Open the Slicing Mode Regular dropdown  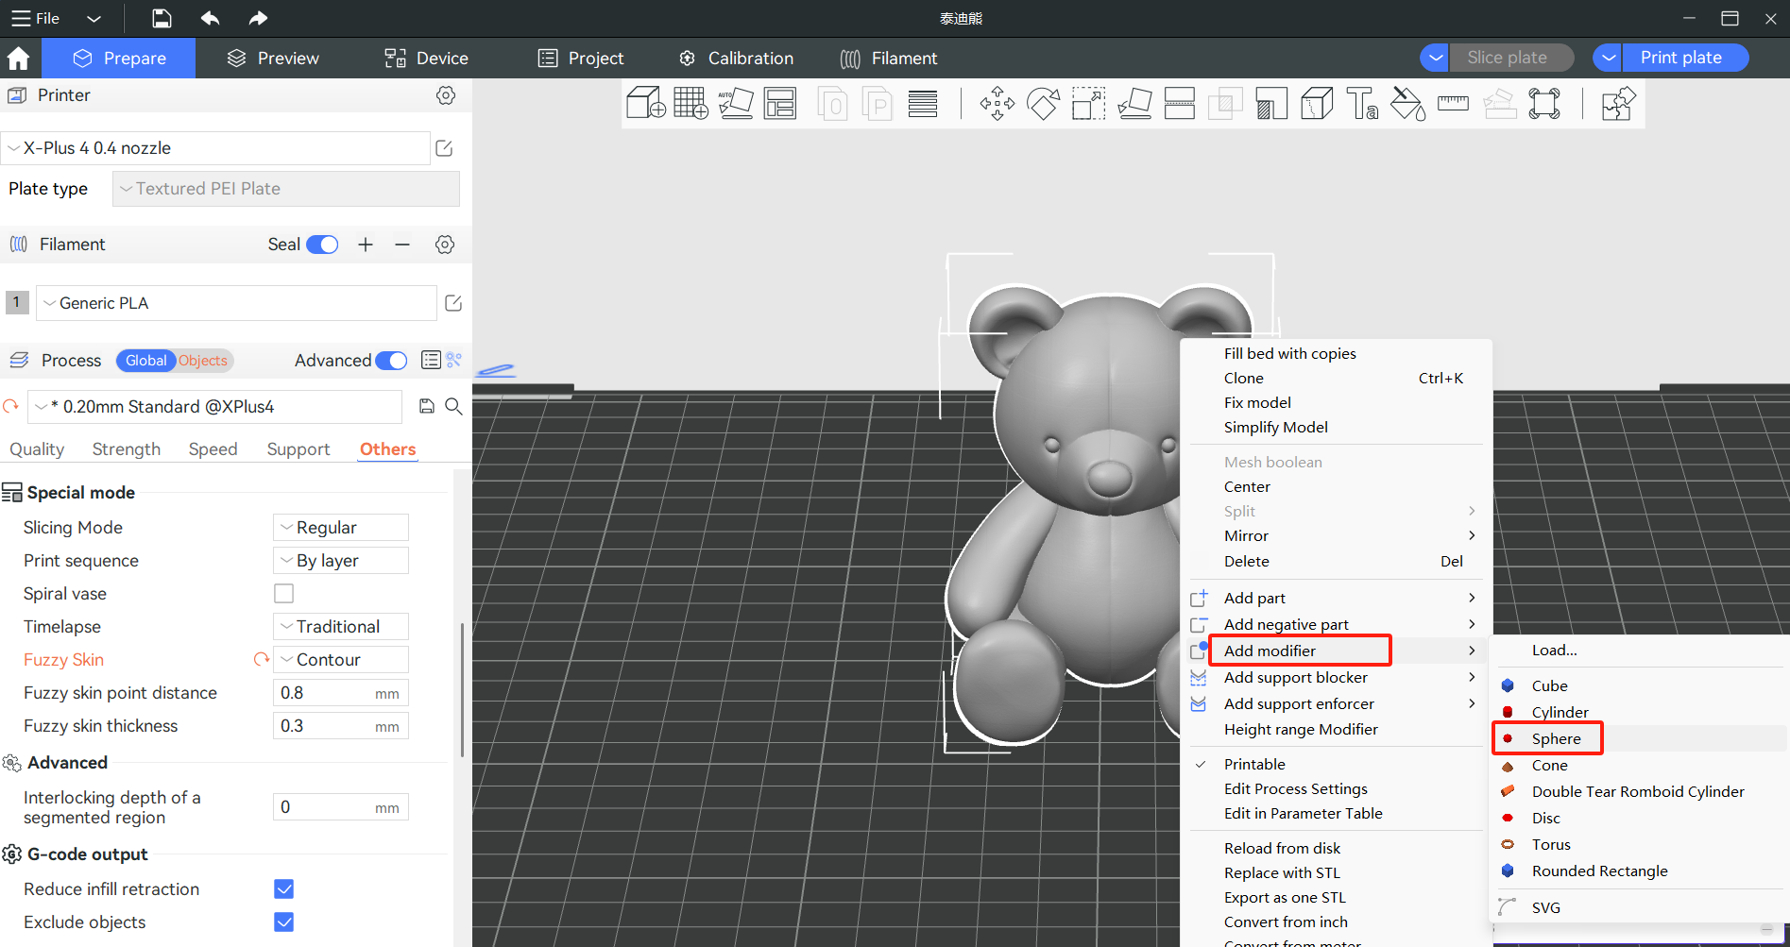tap(341, 527)
